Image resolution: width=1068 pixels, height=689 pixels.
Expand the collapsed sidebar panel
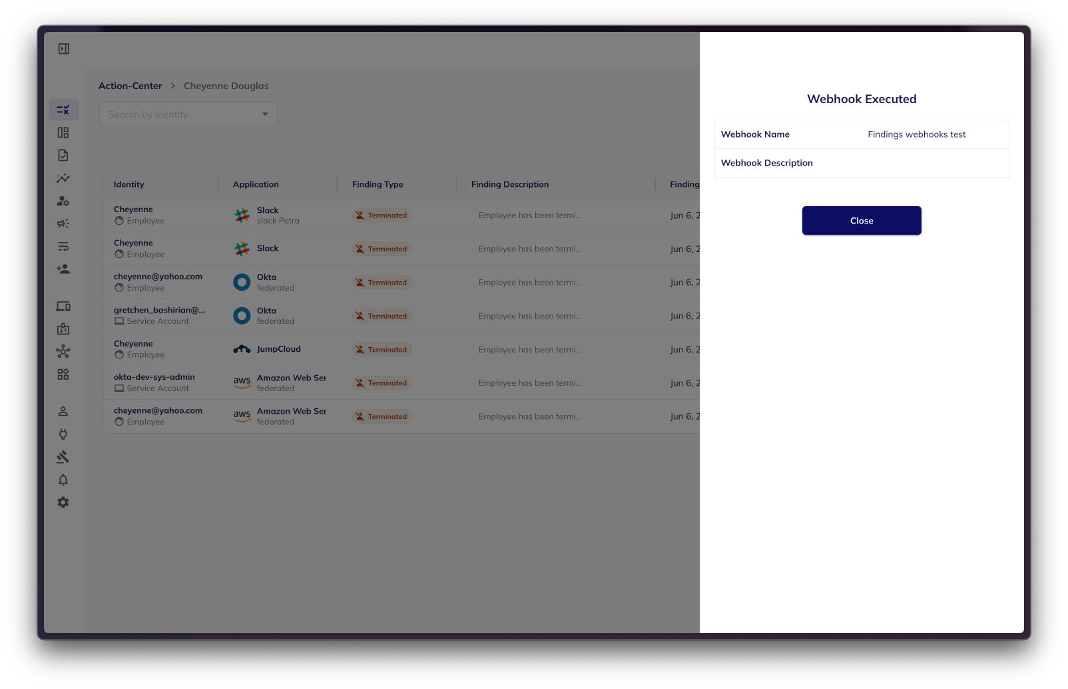coord(64,49)
